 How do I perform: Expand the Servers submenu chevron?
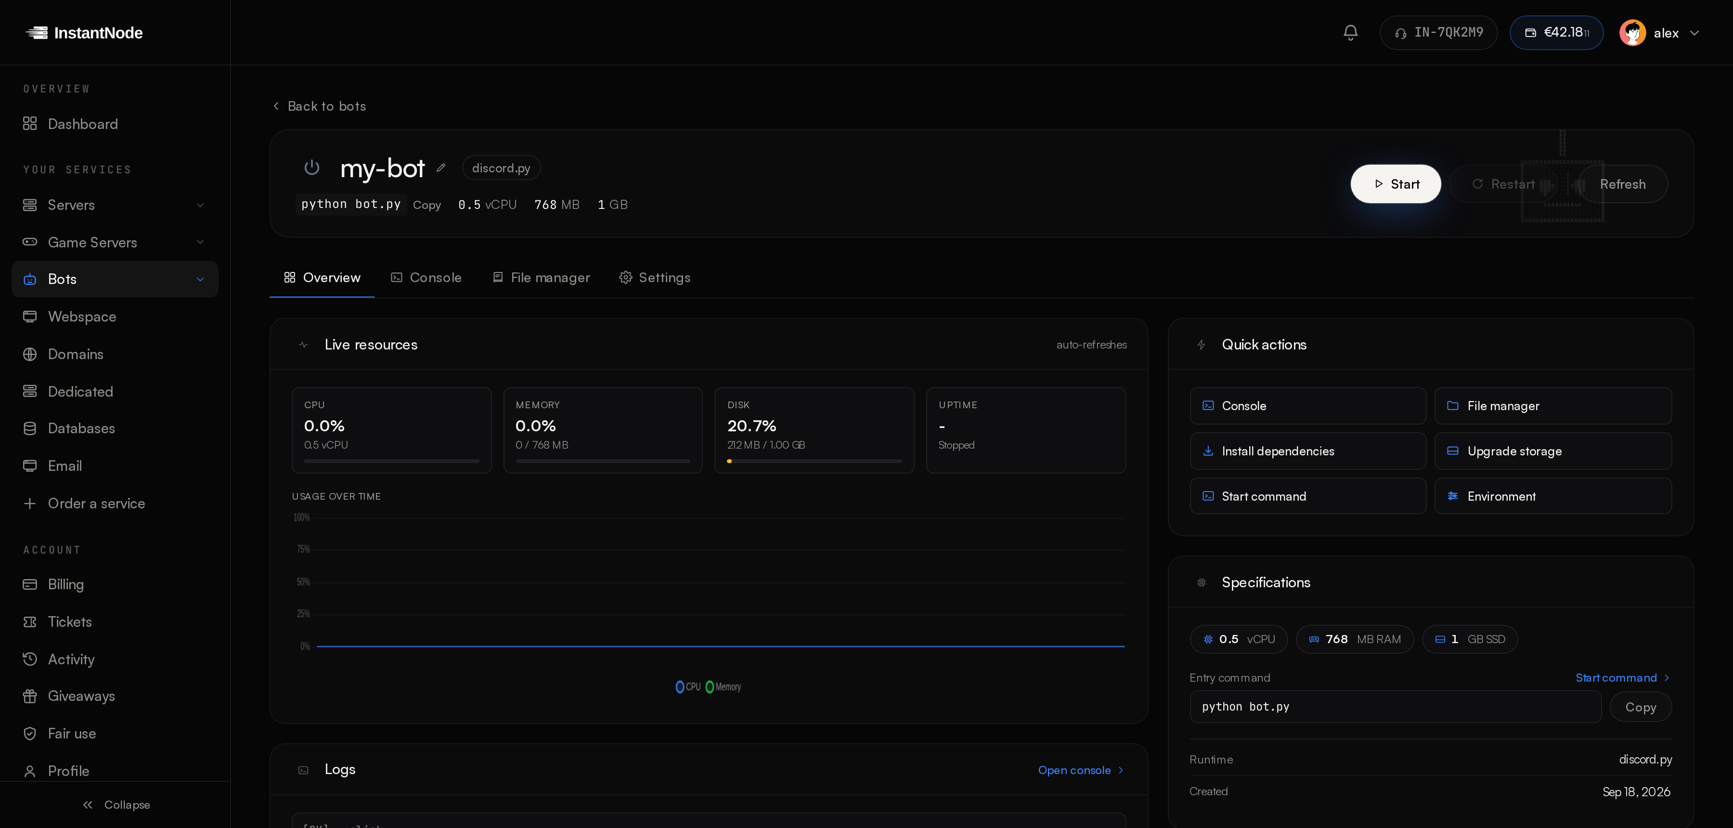(200, 205)
